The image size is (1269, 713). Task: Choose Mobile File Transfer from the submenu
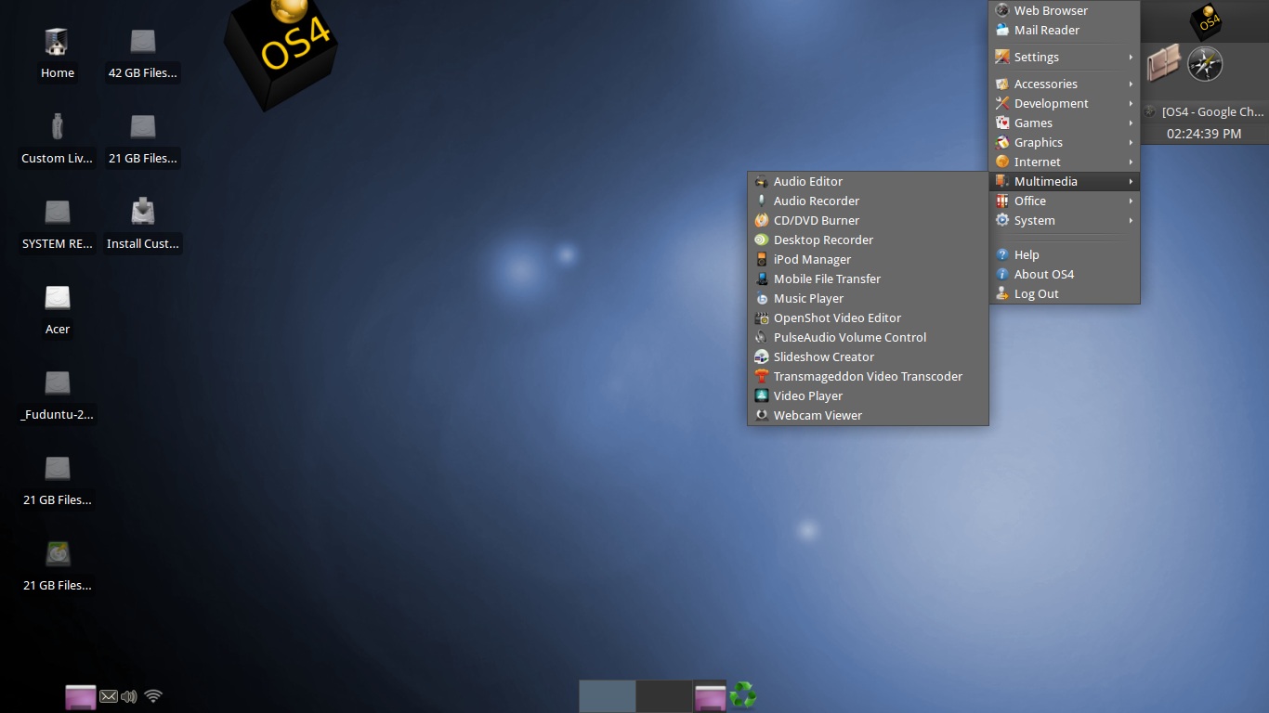(x=868, y=279)
